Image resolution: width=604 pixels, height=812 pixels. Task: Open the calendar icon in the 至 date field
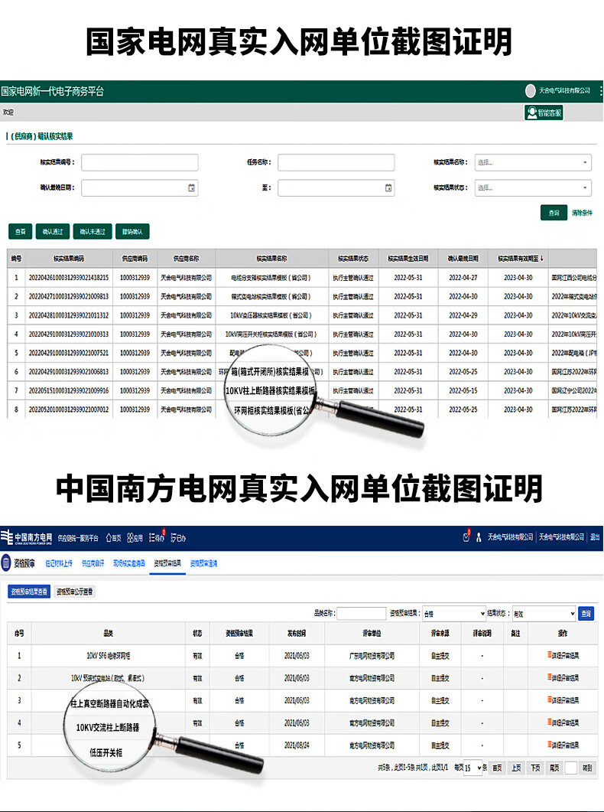tap(388, 188)
